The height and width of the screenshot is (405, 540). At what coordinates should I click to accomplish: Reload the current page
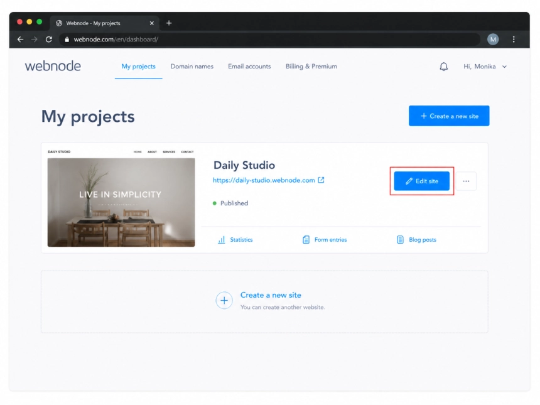click(49, 40)
